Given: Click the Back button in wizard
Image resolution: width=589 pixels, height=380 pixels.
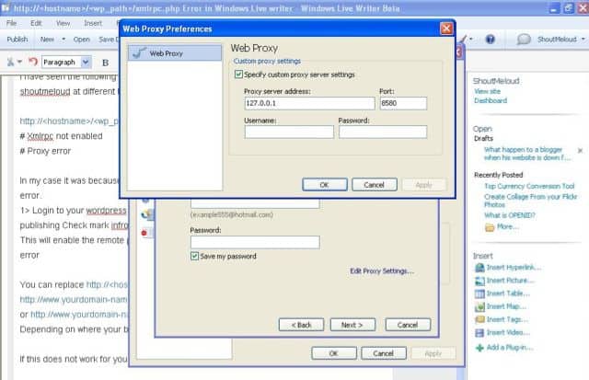Looking at the screenshot, I should pos(301,325).
